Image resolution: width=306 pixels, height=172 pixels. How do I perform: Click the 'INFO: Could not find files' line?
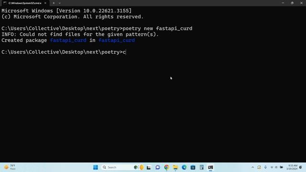tap(80, 34)
